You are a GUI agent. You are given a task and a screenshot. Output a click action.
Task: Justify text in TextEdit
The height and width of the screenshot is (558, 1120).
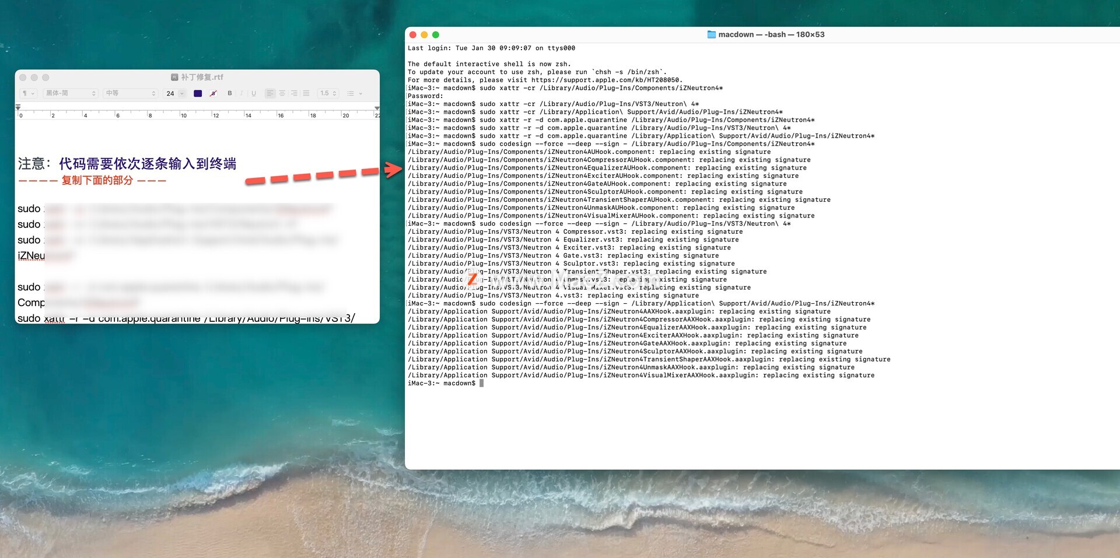pos(306,93)
